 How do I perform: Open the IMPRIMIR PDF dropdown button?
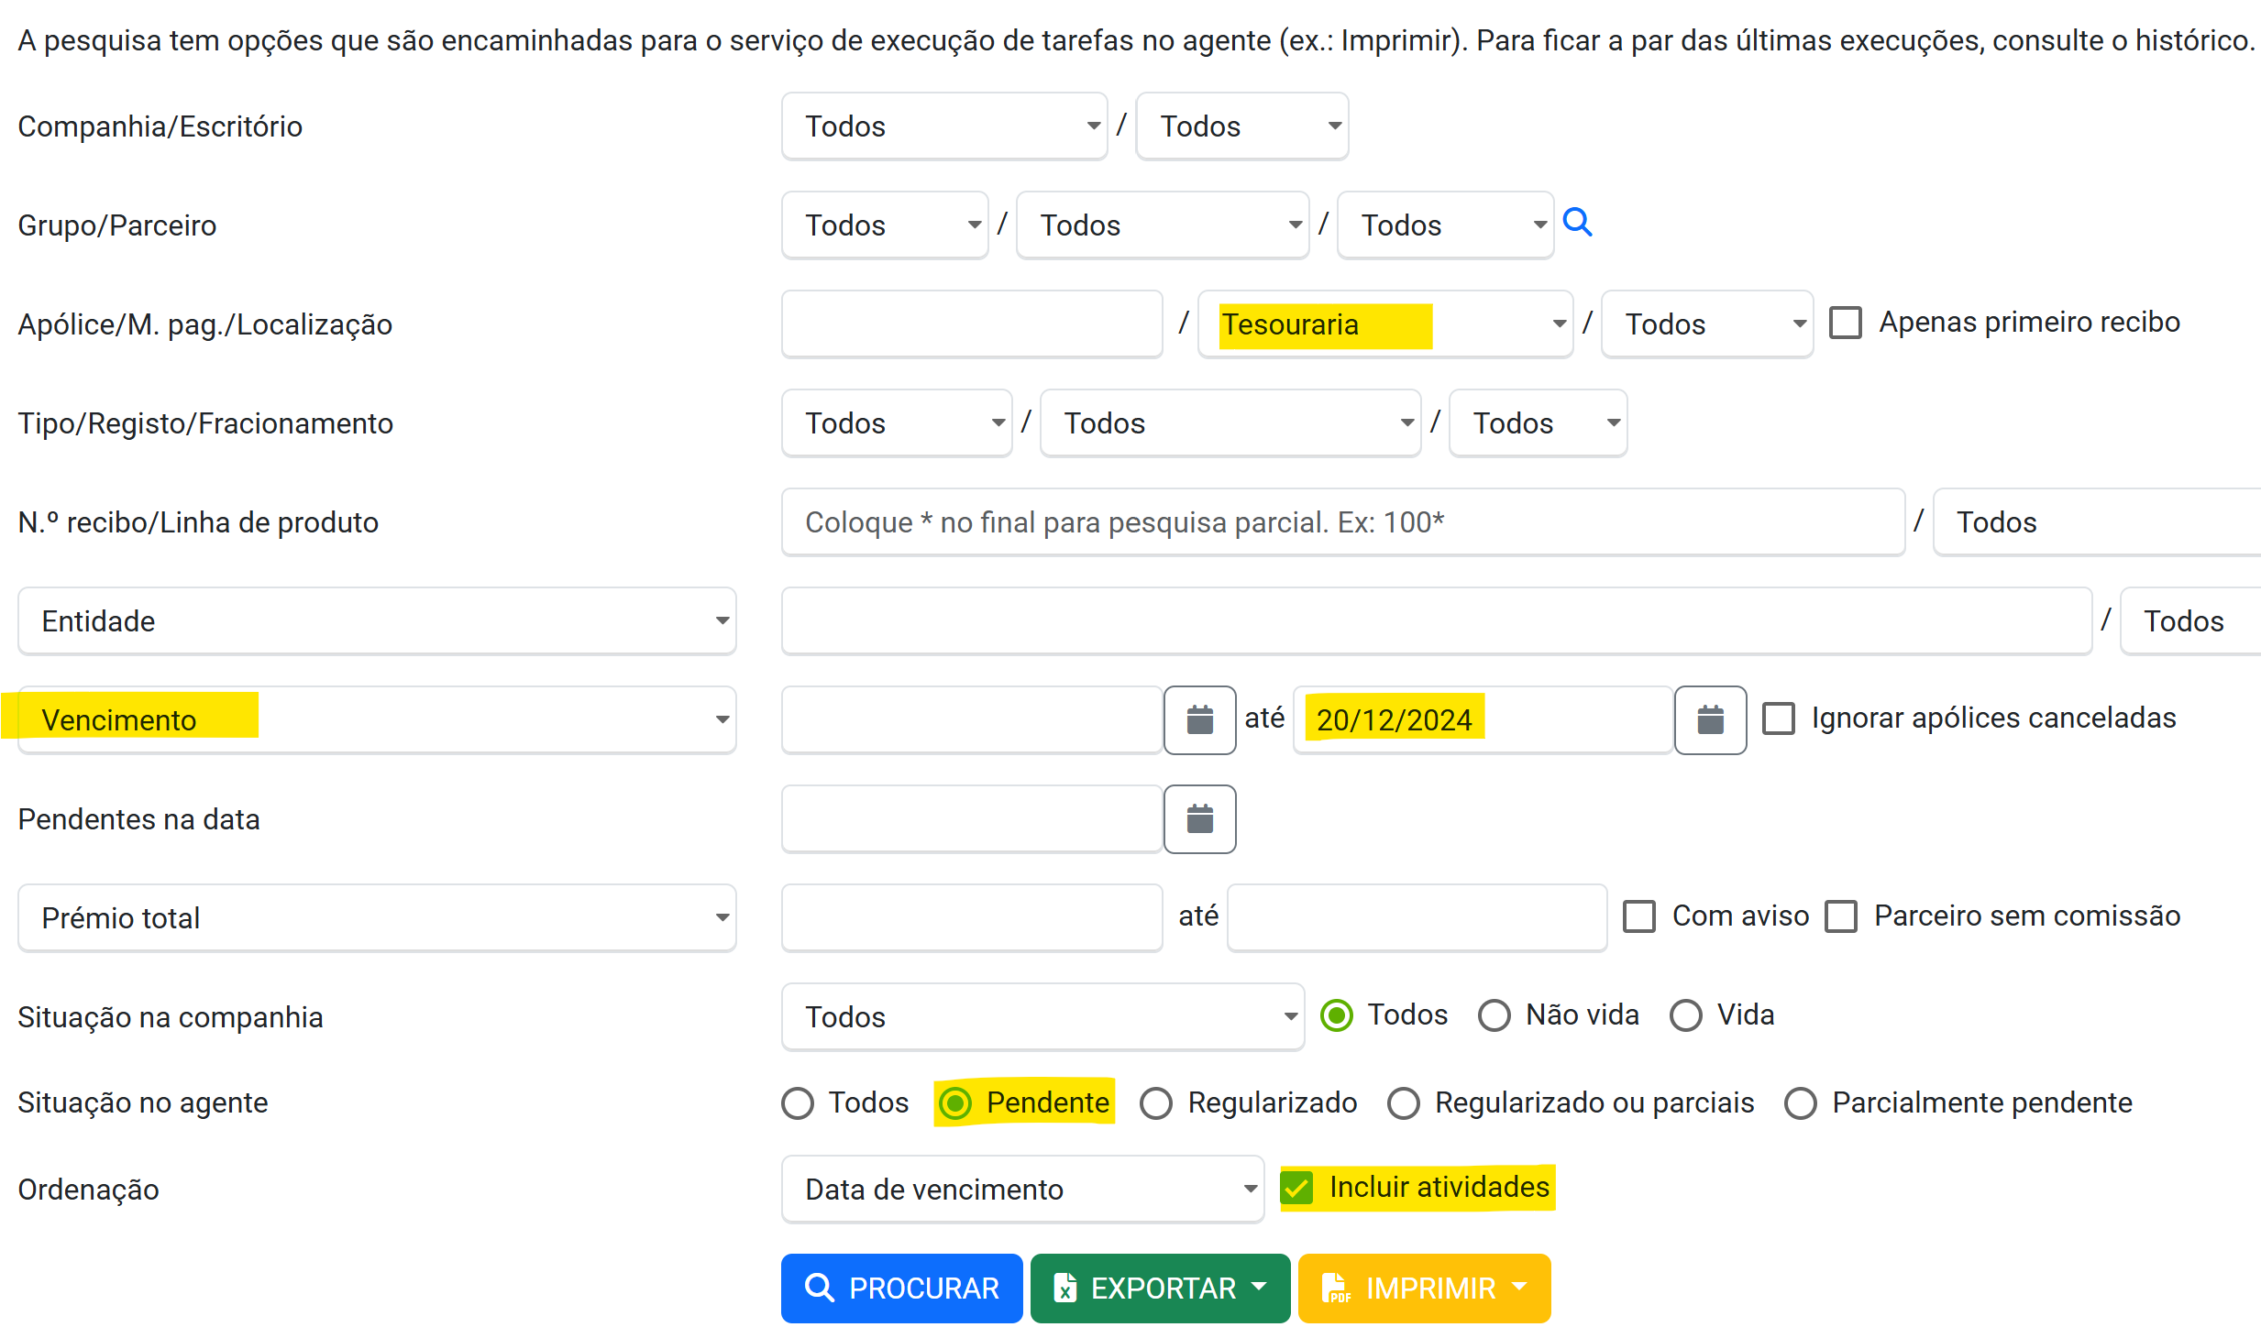click(1424, 1288)
